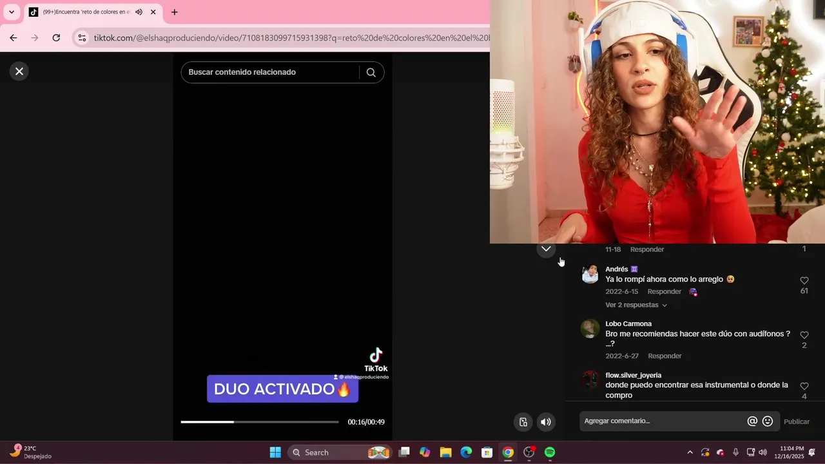Open the Windows Start menu

pos(275,452)
